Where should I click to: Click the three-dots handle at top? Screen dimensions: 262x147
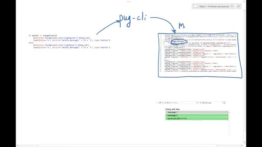coord(129,2)
